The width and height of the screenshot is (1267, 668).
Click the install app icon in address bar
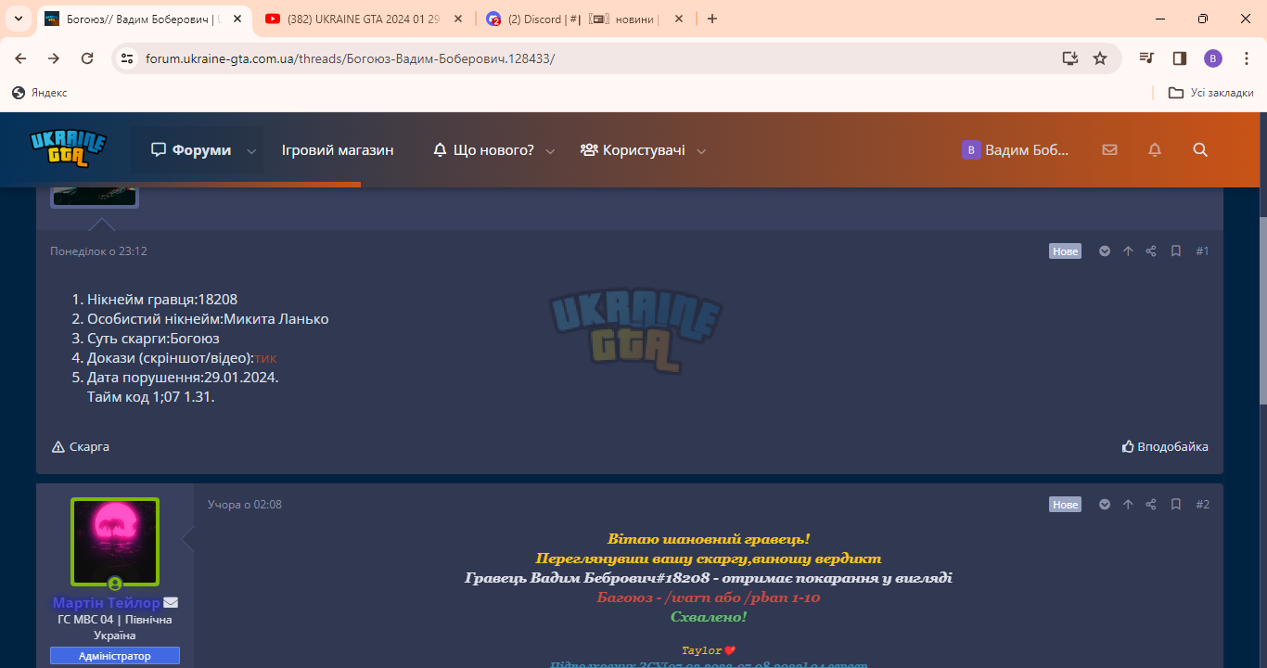pos(1070,58)
